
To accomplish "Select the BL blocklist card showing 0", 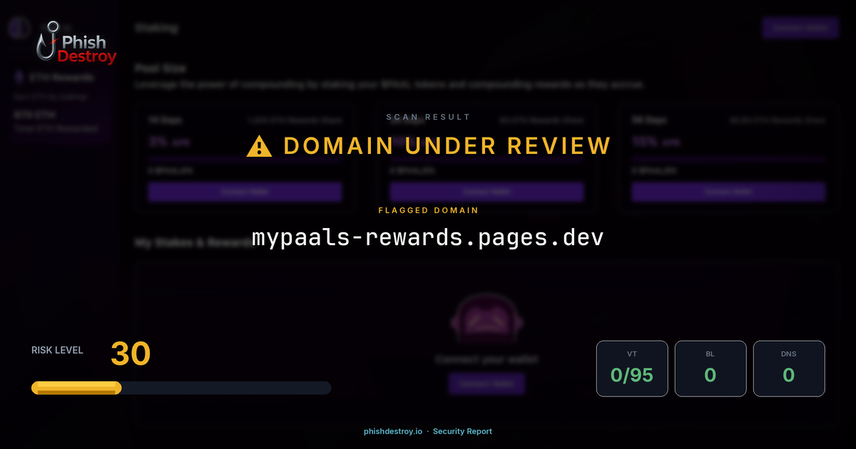I will [710, 368].
